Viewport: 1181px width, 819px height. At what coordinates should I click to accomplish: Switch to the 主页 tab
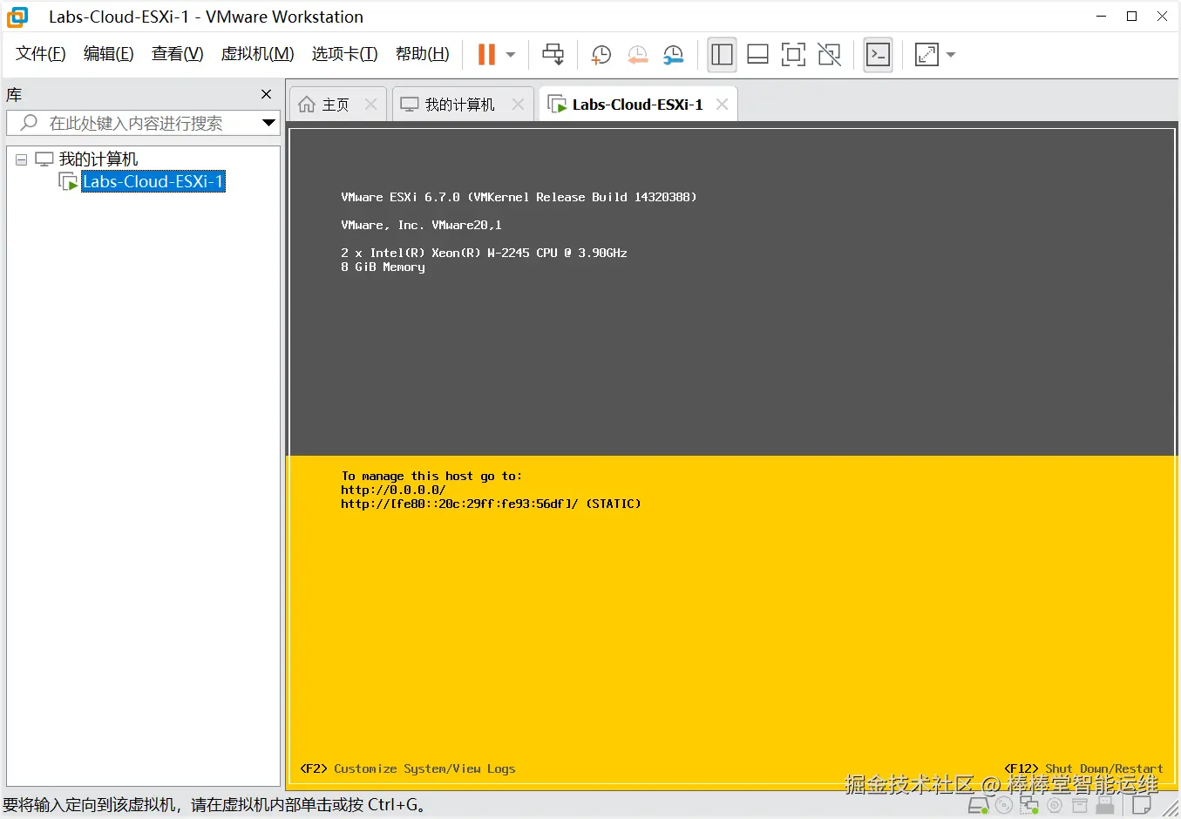[x=336, y=105]
